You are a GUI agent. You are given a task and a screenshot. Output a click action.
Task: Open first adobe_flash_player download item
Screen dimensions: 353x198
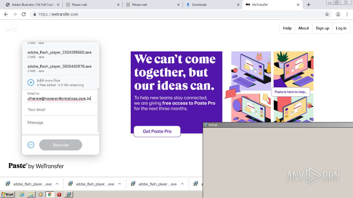[29, 184]
